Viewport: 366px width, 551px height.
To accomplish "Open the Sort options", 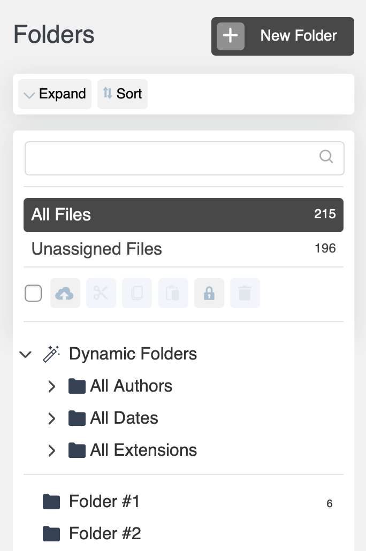I will tap(123, 94).
